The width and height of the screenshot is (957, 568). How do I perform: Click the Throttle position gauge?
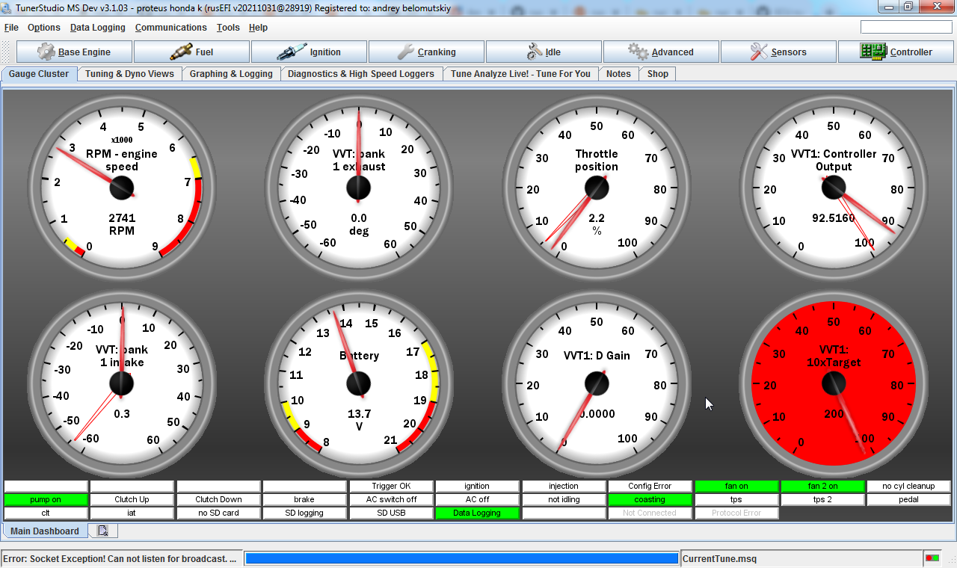pos(596,187)
